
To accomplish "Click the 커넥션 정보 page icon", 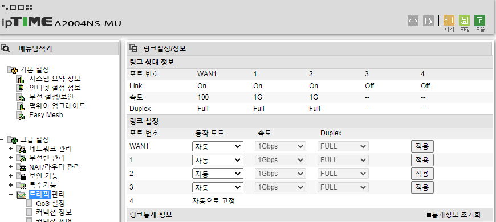I will click(x=29, y=212).
